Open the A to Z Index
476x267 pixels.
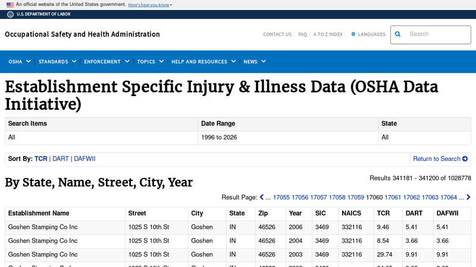coord(328,34)
